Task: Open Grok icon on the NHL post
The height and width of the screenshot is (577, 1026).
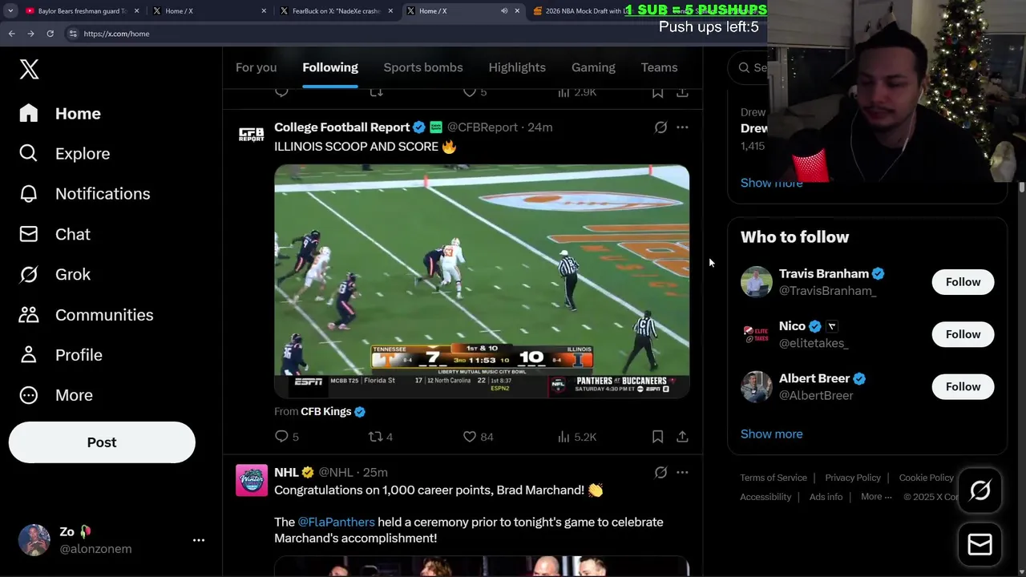Action: pyautogui.click(x=660, y=473)
